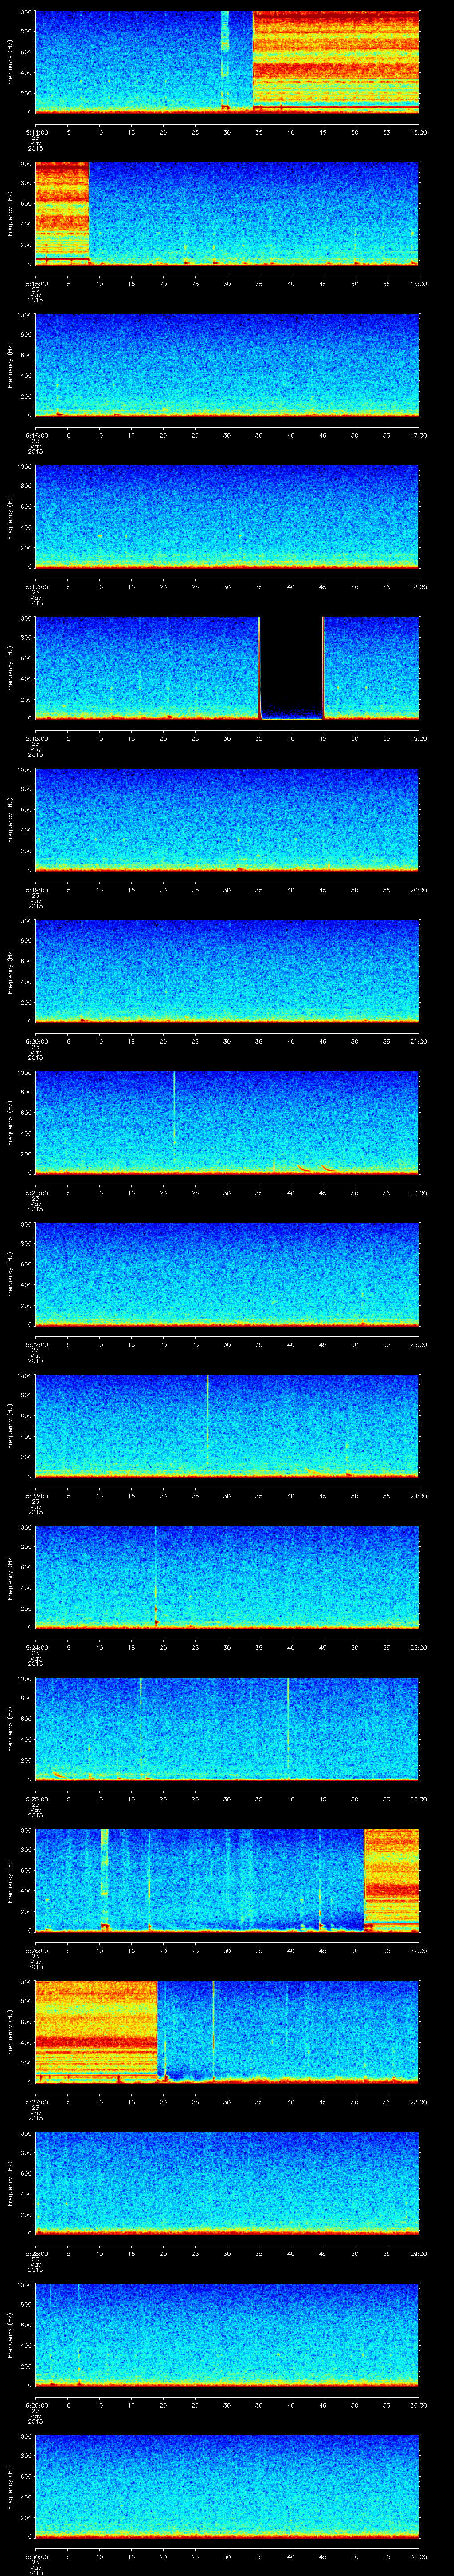Click the 25:00 end time label
The width and height of the screenshot is (454, 2576).
click(x=418, y=1647)
